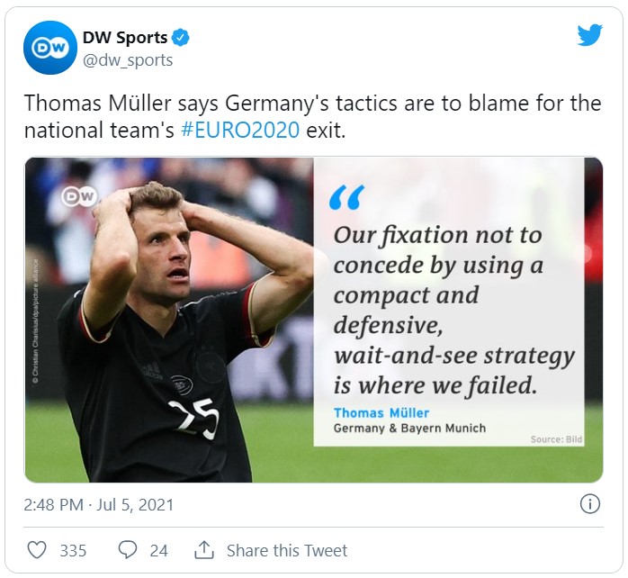Image resolution: width=628 pixels, height=578 pixels.
Task: Open the DW Sports account name
Action: 124,38
